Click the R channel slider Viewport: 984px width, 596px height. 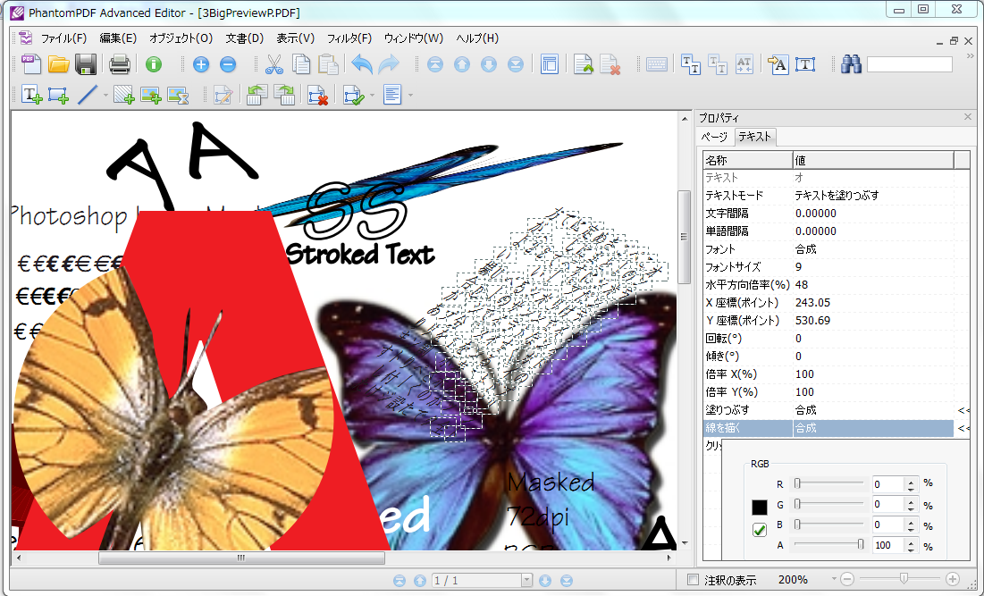point(829,483)
